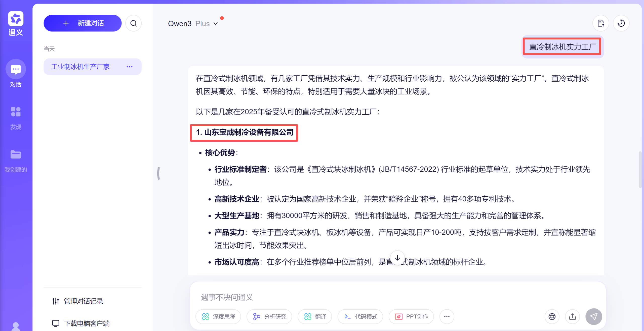Click the 新建对话 new chat button
Screen dimensions: 644x331
(83, 23)
